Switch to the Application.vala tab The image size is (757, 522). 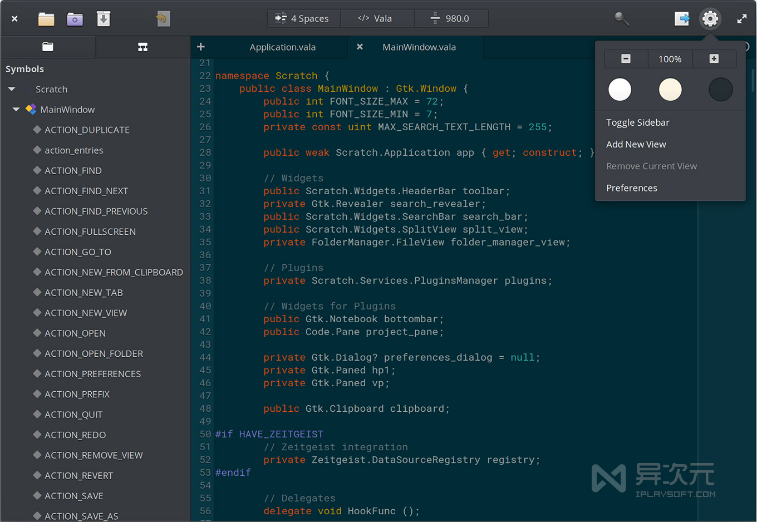pos(282,47)
